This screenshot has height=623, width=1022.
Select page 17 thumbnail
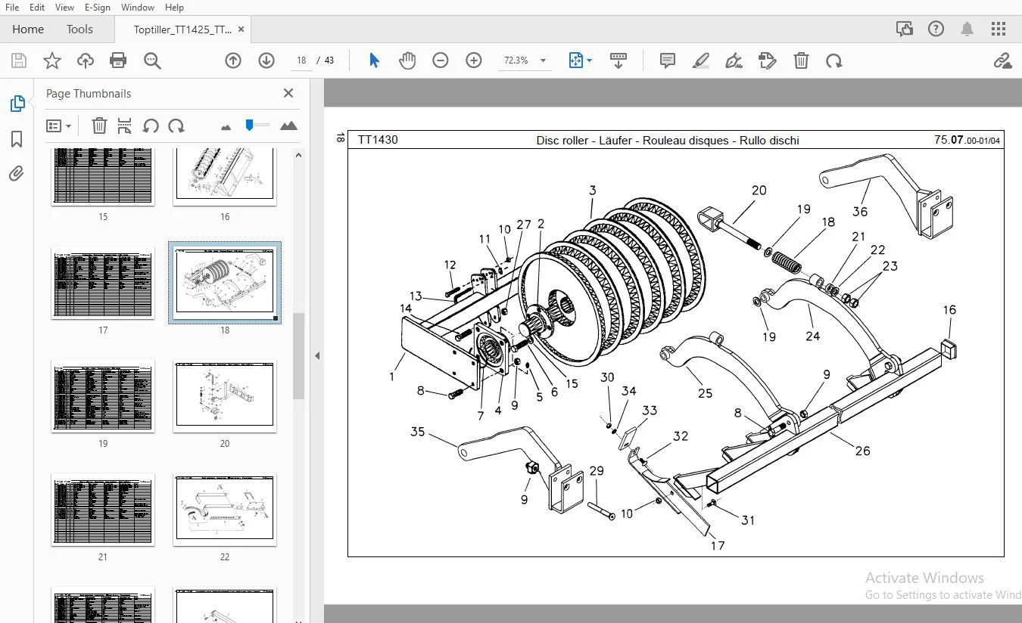[103, 283]
